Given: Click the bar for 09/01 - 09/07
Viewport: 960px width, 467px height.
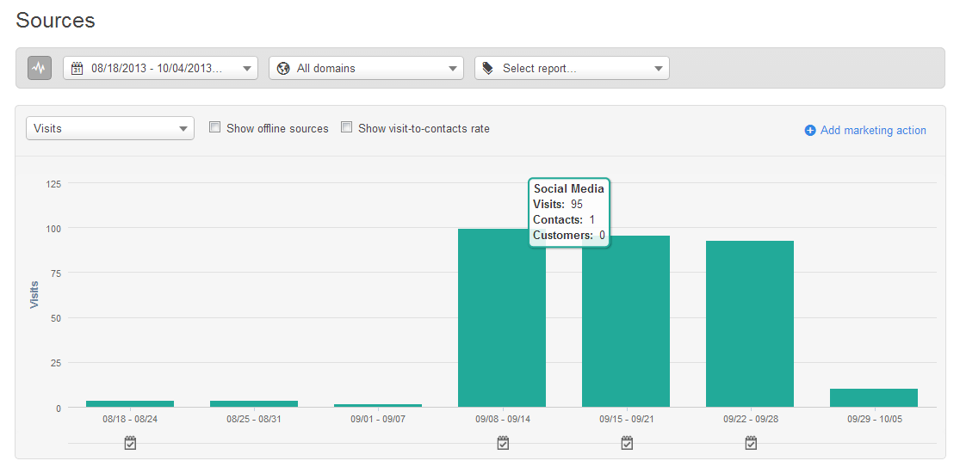Looking at the screenshot, I should [378, 405].
